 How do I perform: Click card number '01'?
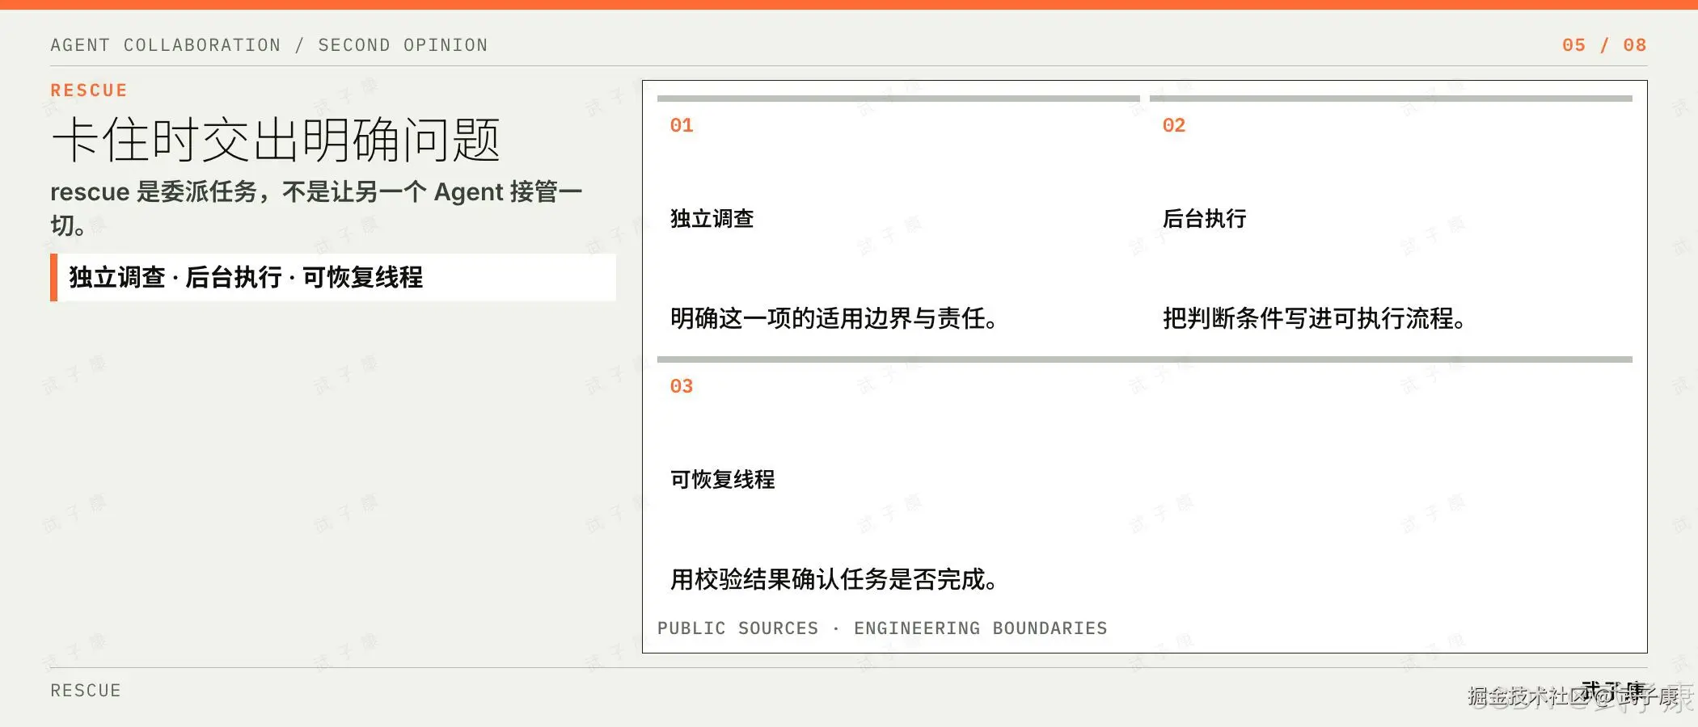click(x=682, y=125)
